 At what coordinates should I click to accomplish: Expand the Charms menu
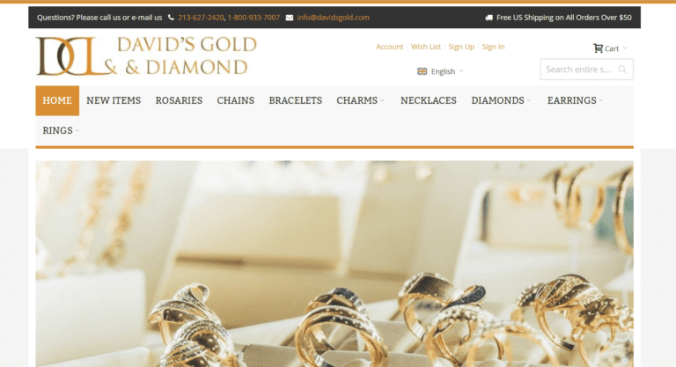tap(360, 100)
